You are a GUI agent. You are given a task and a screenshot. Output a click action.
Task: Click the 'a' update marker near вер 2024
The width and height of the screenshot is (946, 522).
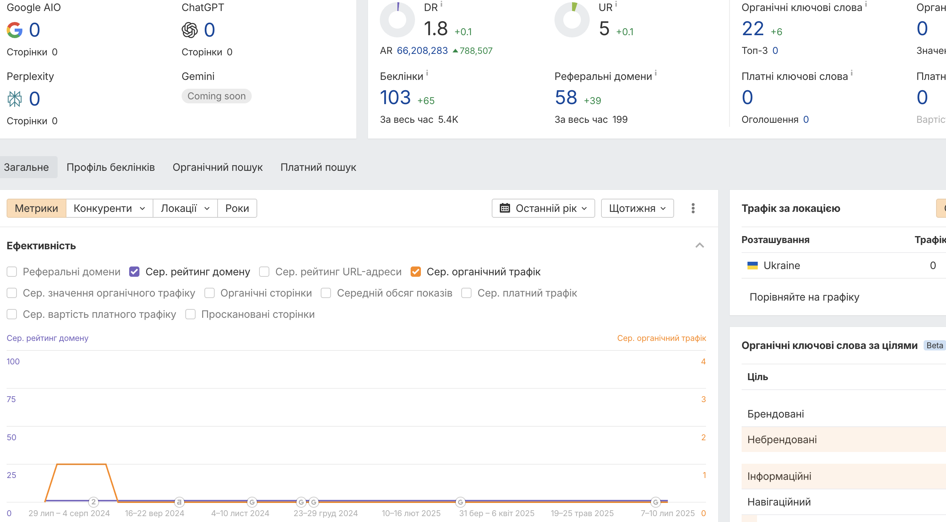pyautogui.click(x=179, y=501)
